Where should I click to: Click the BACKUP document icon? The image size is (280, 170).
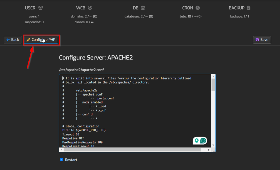pos(248,8)
